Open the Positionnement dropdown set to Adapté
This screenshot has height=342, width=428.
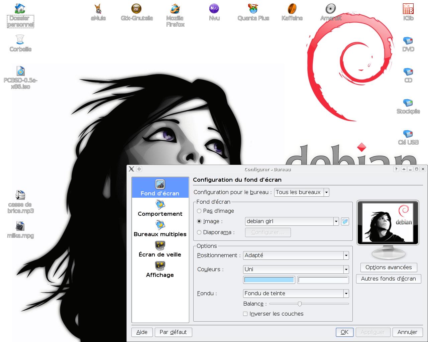[x=296, y=255]
